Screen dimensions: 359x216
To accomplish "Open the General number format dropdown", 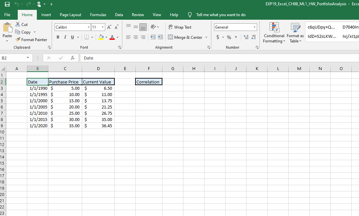I will coord(254,27).
